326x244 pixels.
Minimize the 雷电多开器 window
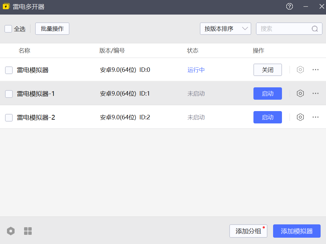point(306,6)
